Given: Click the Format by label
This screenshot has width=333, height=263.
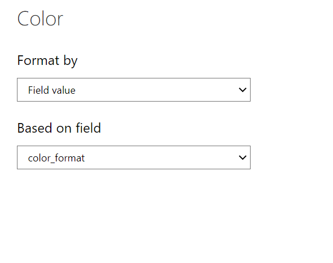Looking at the screenshot, I should coord(47,61).
